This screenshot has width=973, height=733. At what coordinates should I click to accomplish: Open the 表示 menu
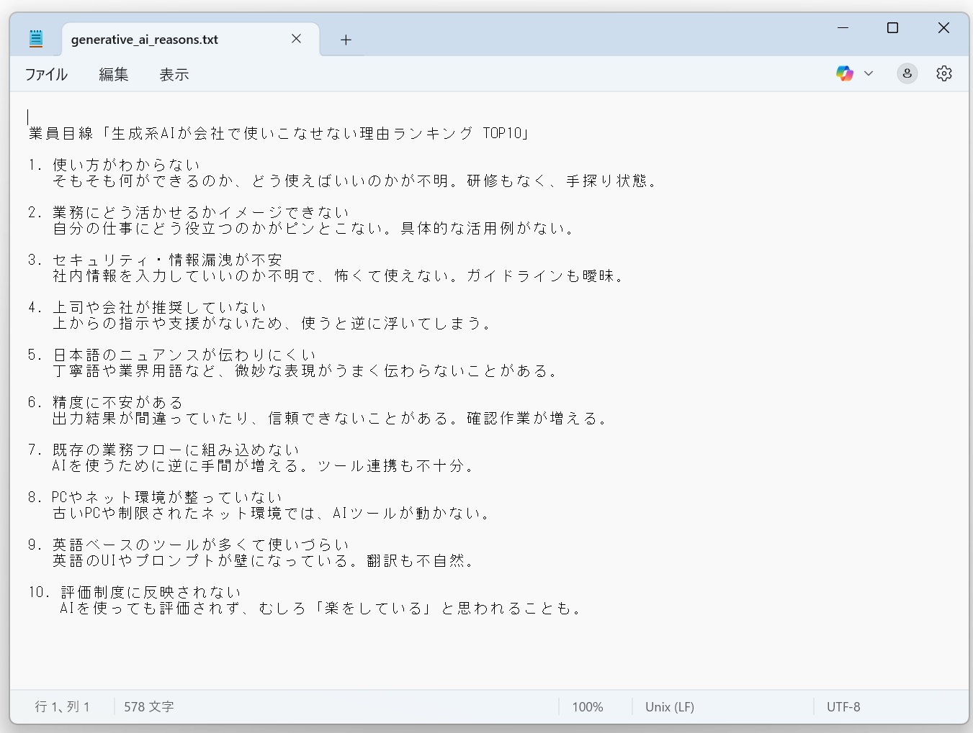pos(174,74)
